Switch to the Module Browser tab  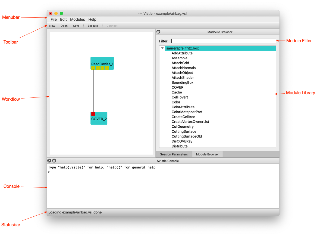pyautogui.click(x=208, y=154)
